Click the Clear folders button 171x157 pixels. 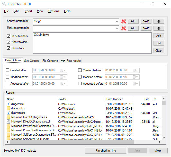pyautogui.click(x=159, y=51)
